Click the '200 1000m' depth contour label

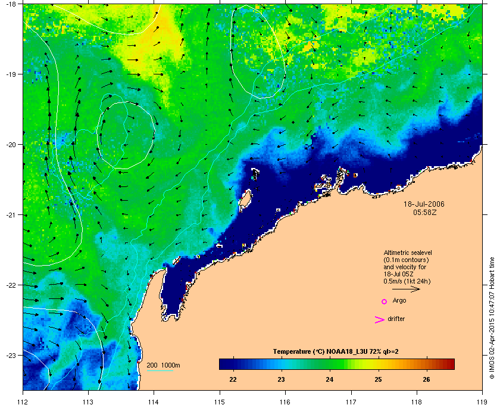tap(163, 366)
